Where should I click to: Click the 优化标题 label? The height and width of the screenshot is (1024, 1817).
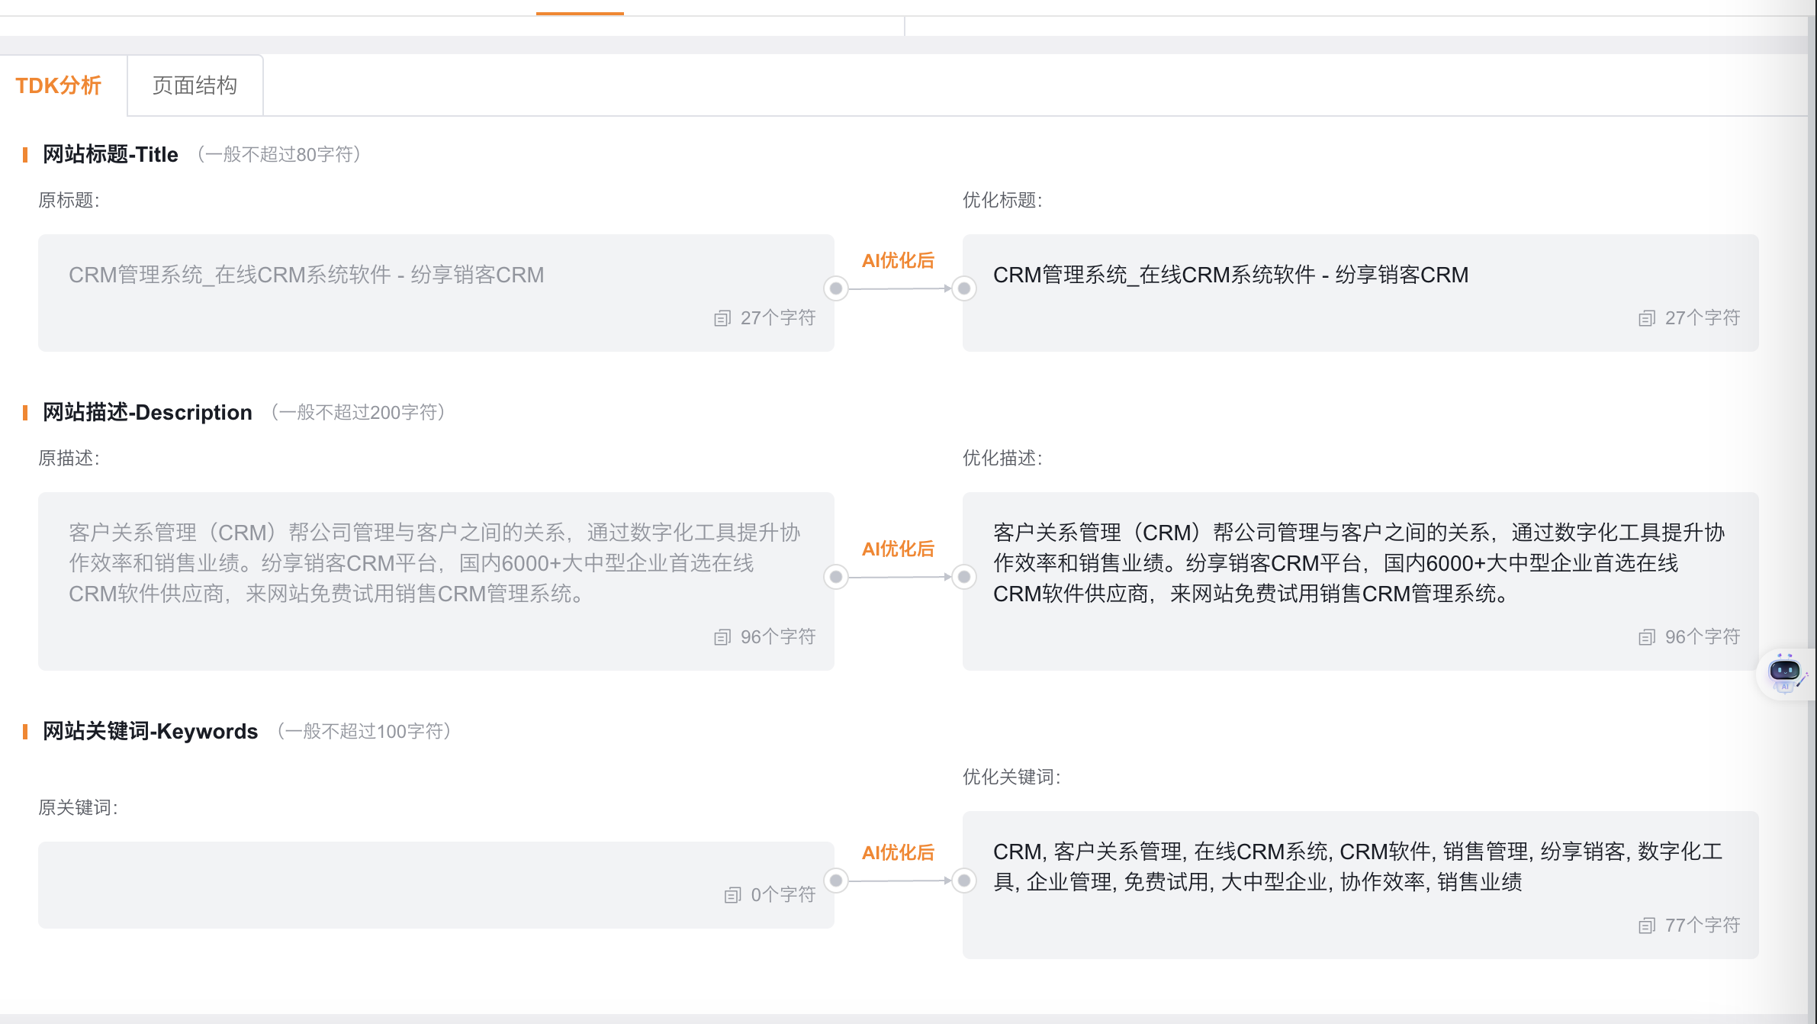(x=1002, y=201)
